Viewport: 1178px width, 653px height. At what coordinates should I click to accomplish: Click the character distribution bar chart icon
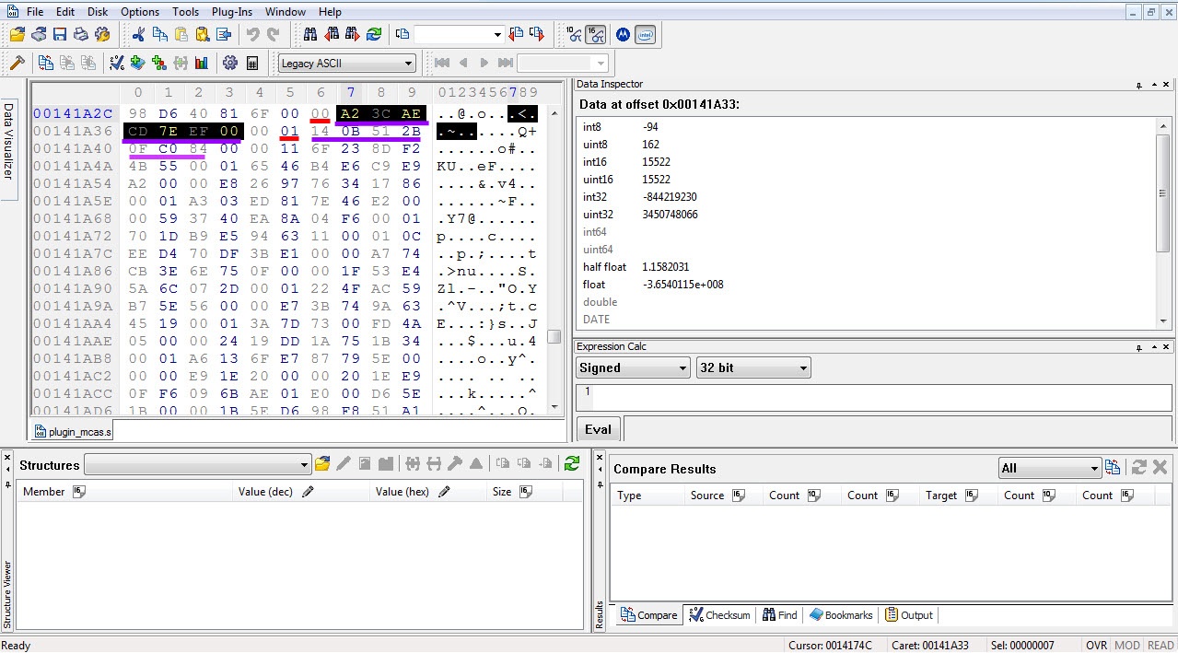pos(201,64)
